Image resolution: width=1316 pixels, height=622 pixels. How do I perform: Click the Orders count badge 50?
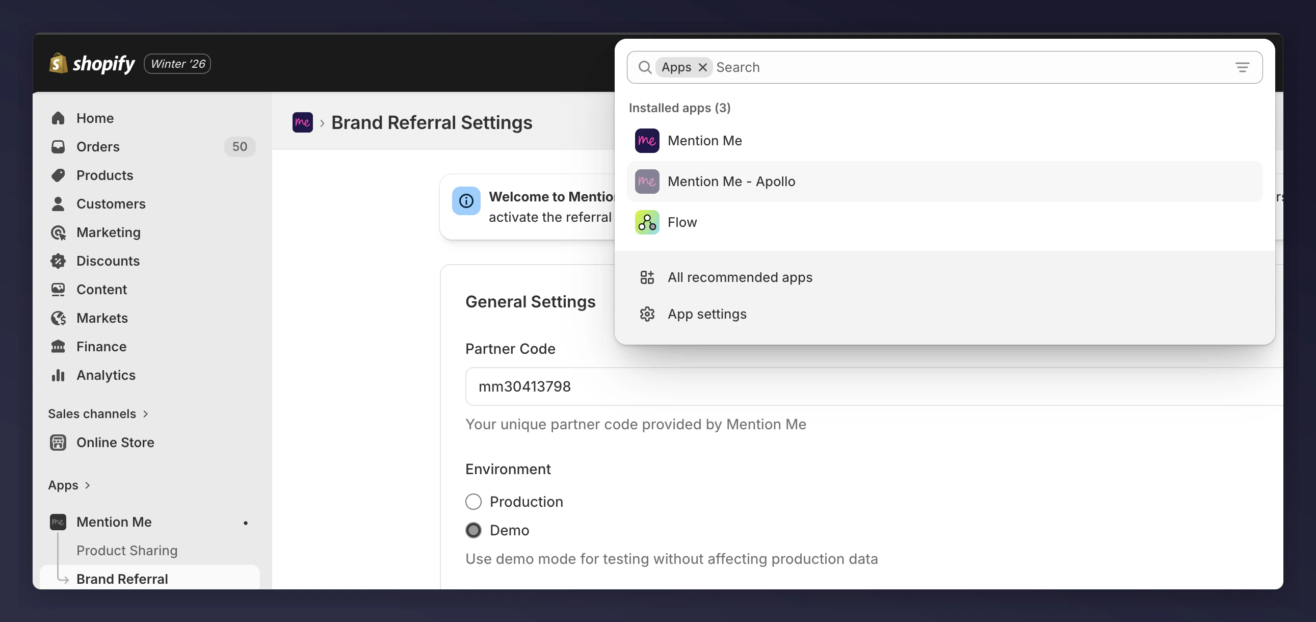(240, 147)
